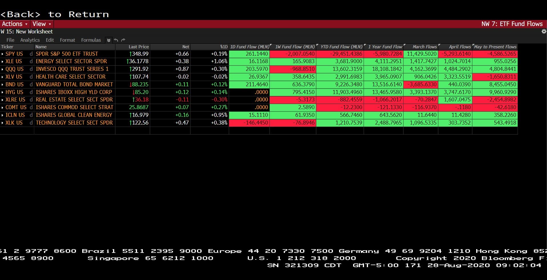Screen dimensions: 547x280
Task: Select INVESCO QQQ TRUST SERIES 1
Action: tap(72, 69)
